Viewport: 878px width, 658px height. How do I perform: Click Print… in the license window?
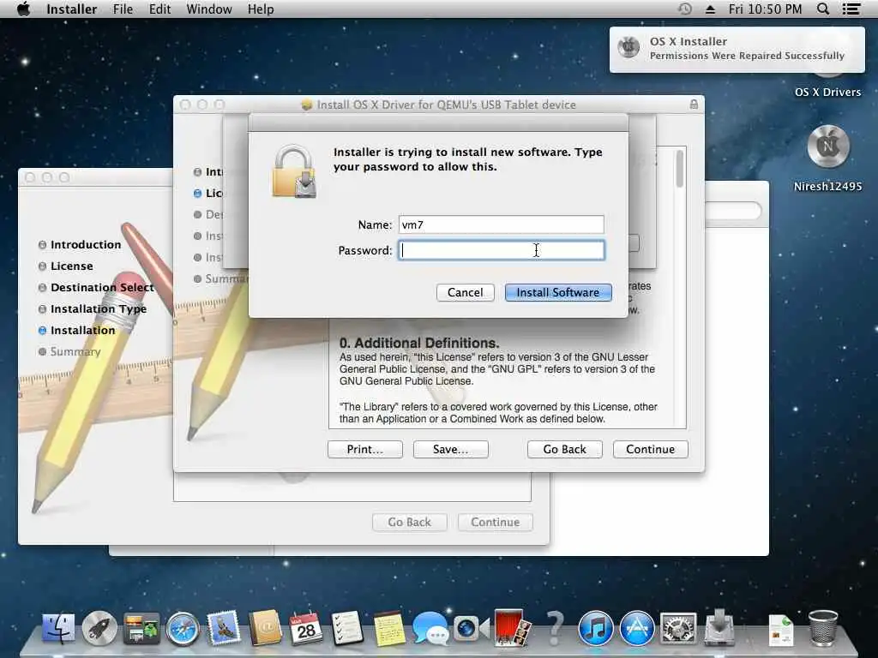[x=365, y=449]
